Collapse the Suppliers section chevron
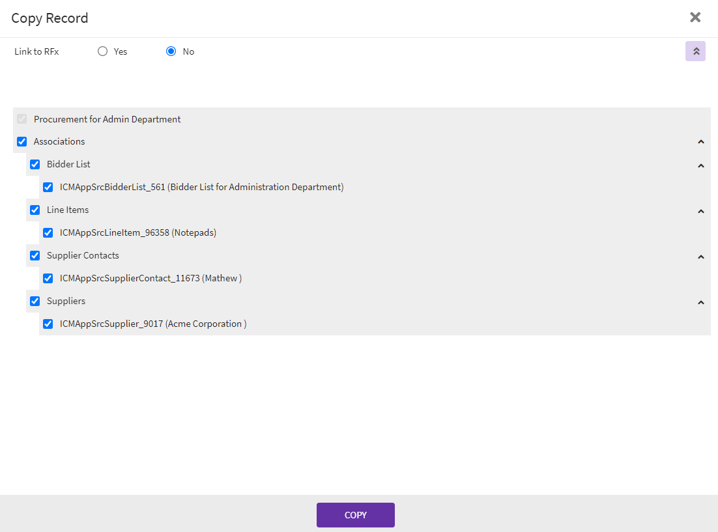 pos(701,303)
